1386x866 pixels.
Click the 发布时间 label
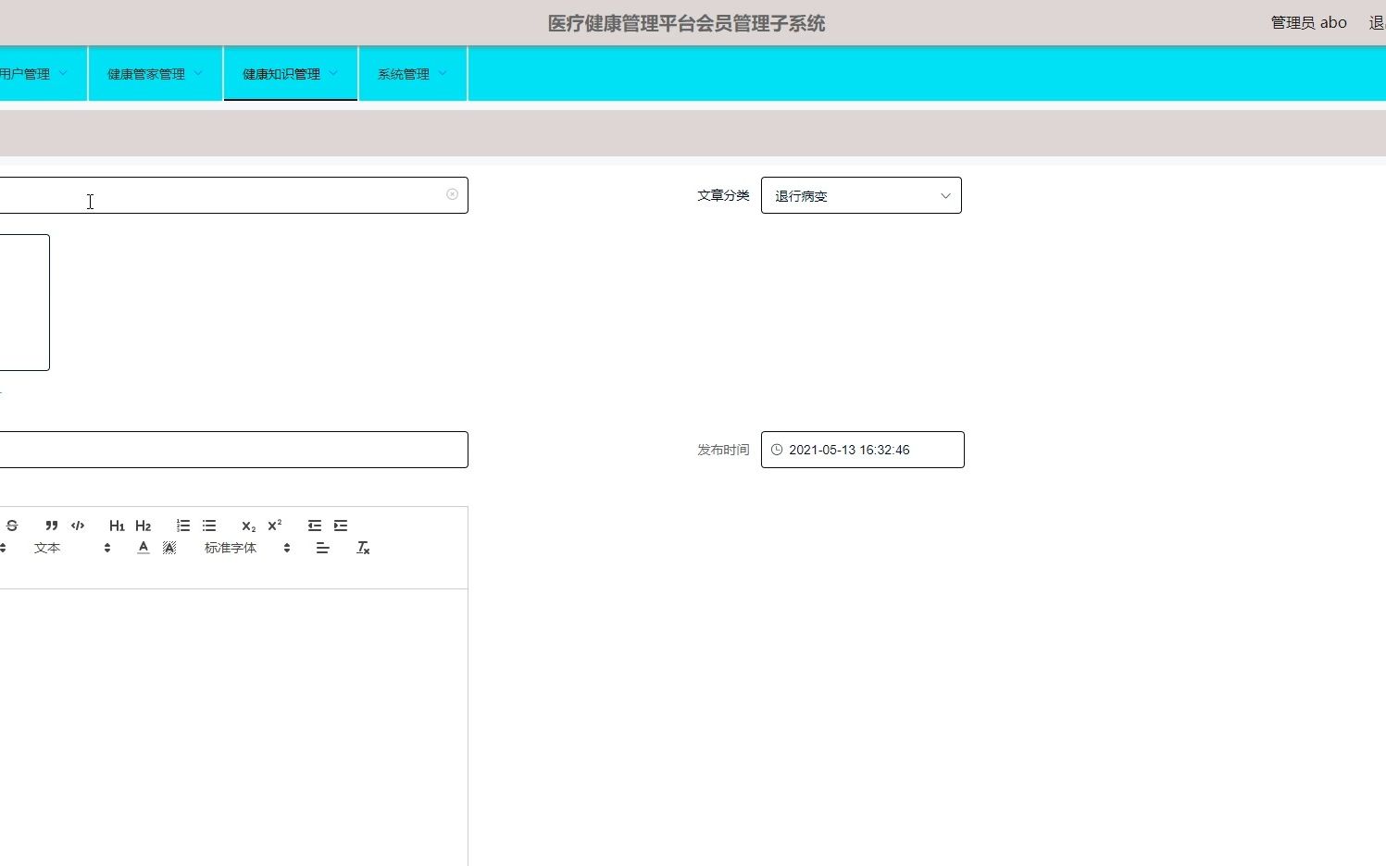[723, 450]
